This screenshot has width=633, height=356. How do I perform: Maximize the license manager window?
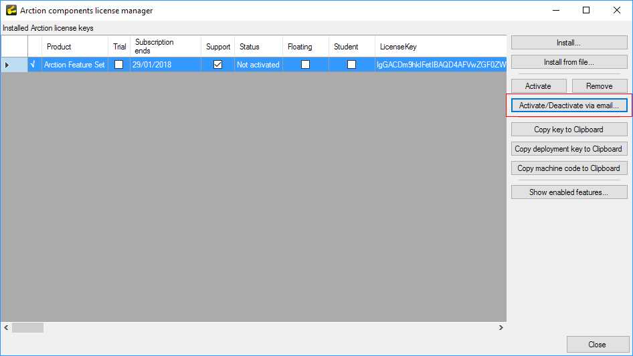pyautogui.click(x=586, y=10)
